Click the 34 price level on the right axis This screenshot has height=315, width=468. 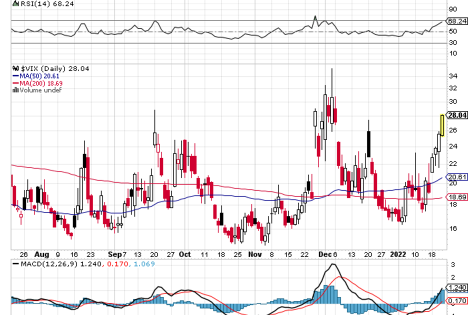(453, 76)
